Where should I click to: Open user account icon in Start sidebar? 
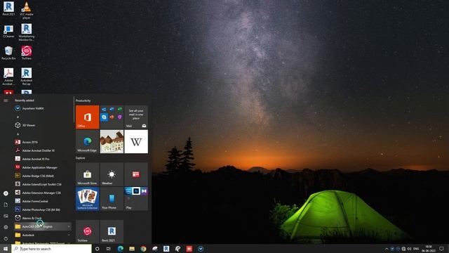(6, 193)
